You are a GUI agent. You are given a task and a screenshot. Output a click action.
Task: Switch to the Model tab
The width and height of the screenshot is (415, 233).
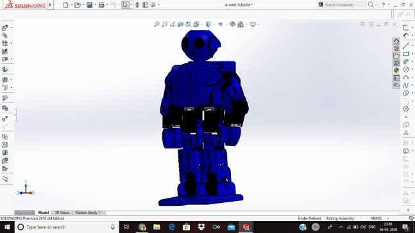tap(44, 213)
